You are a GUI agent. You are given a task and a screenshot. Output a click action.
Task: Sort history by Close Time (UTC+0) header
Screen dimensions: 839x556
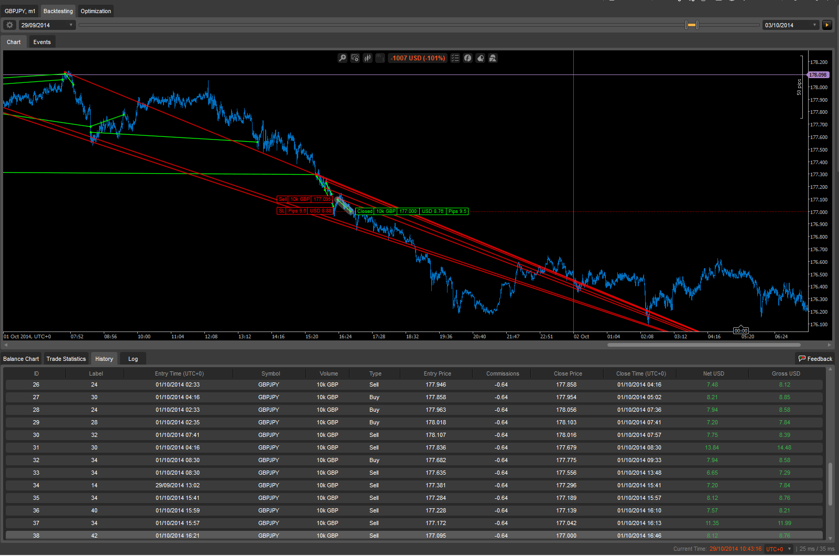pyautogui.click(x=641, y=373)
